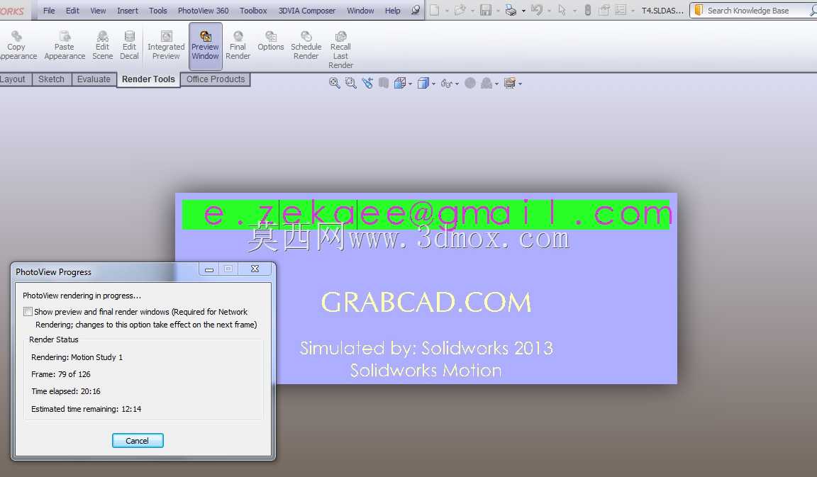
Task: Open the PhotoView 360 menu
Action: click(x=204, y=11)
